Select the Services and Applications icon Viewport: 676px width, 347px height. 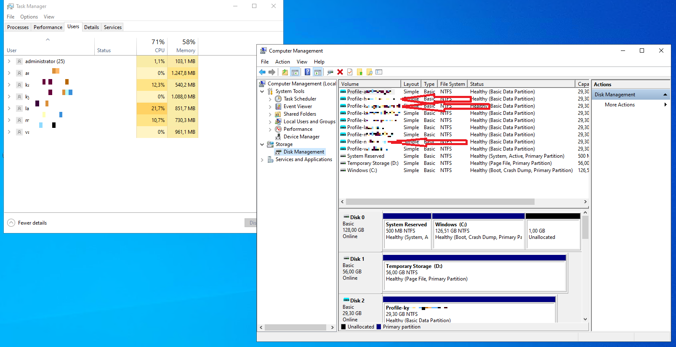(x=270, y=159)
